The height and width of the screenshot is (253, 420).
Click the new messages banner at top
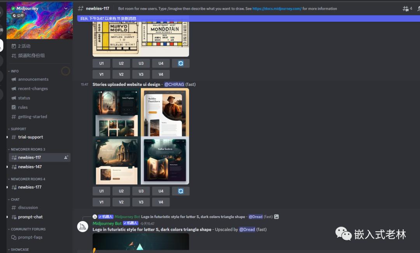[248, 19]
